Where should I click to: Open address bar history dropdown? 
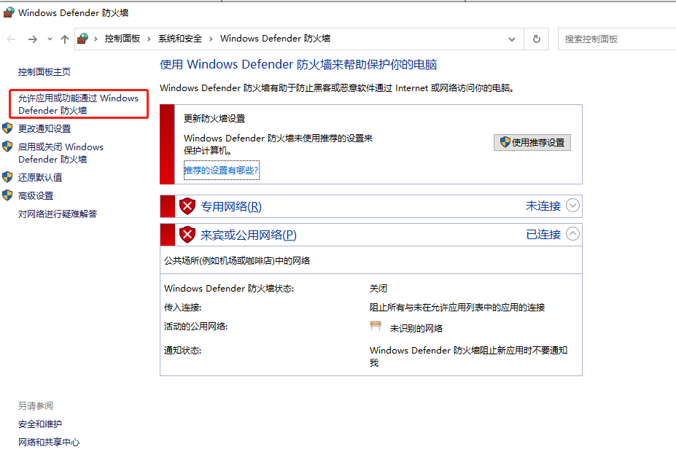pos(512,39)
